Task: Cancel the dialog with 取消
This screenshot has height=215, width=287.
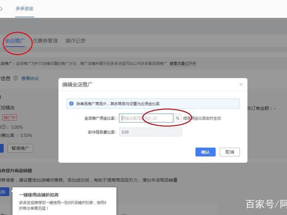Action: click(230, 152)
